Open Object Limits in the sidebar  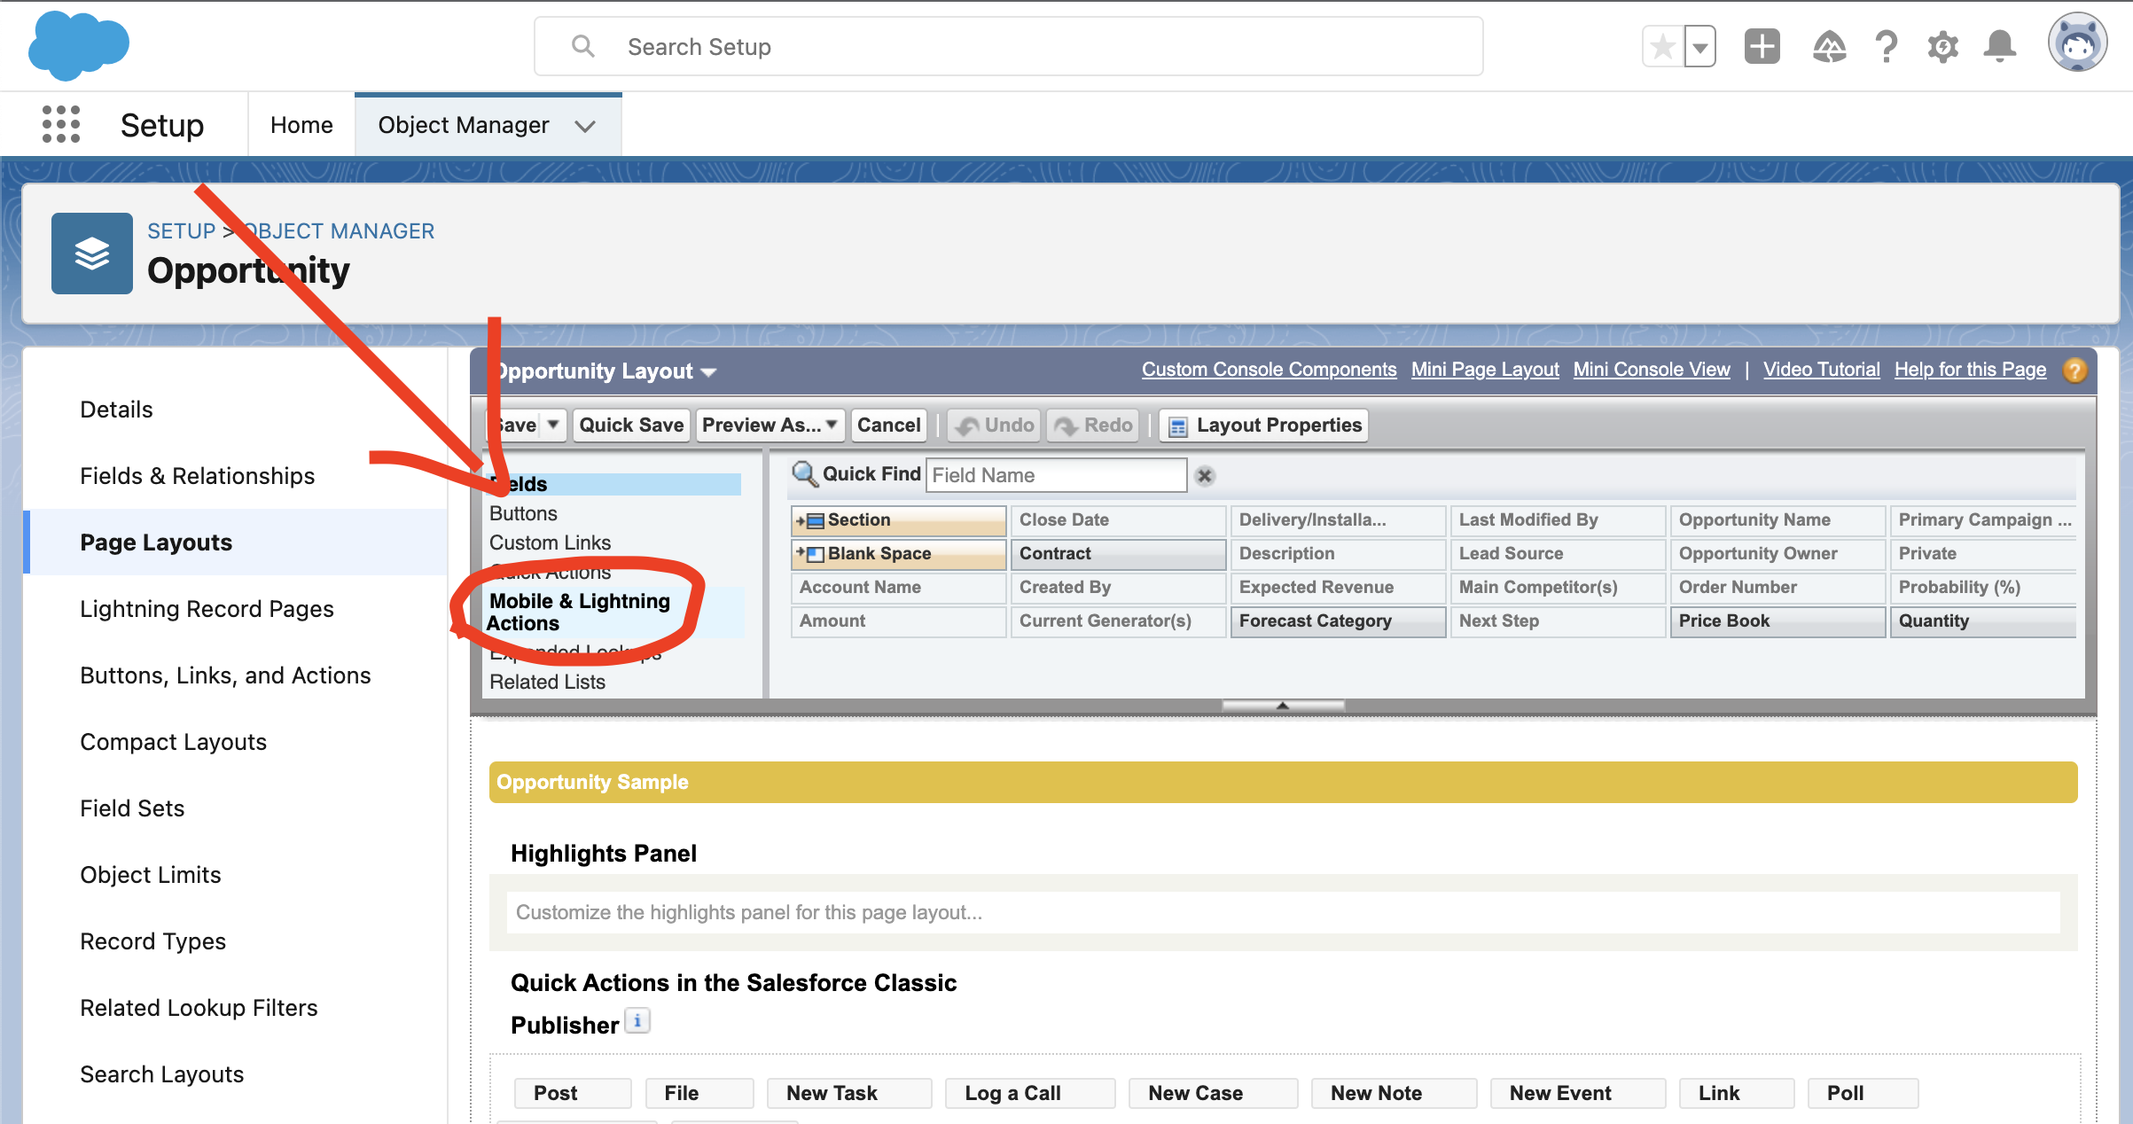pos(150,875)
